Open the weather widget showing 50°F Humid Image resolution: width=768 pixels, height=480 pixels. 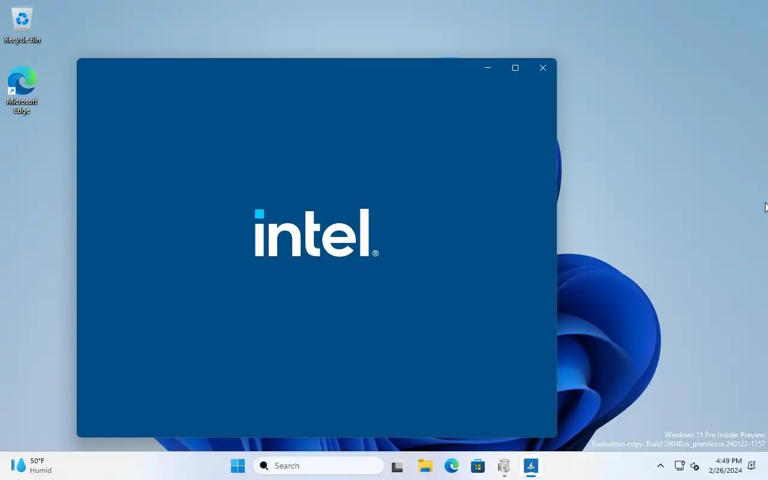click(x=31, y=466)
